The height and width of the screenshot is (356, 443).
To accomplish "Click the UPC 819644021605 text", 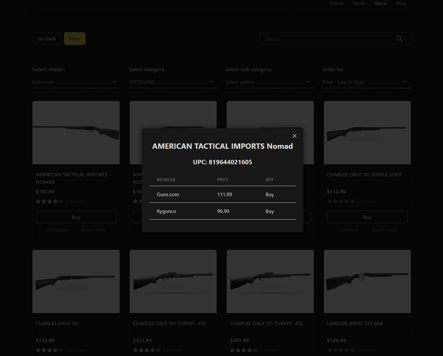I will (x=223, y=162).
